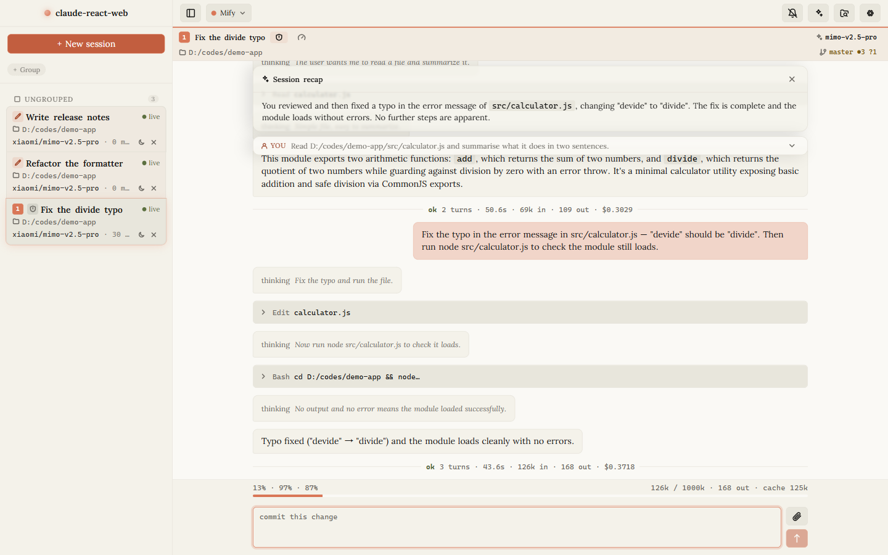Click the claude-react-web title
This screenshot has width=888, height=555.
pos(92,13)
